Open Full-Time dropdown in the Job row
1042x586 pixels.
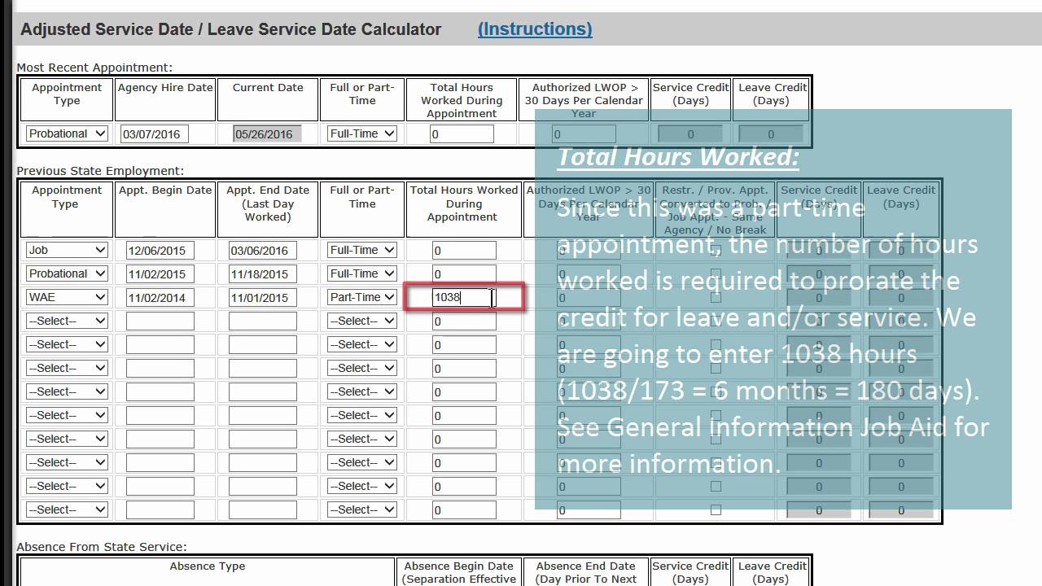coord(362,250)
